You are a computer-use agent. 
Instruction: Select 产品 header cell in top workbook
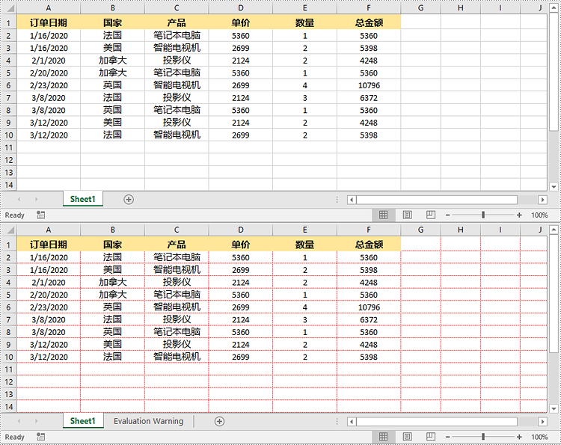coord(177,23)
